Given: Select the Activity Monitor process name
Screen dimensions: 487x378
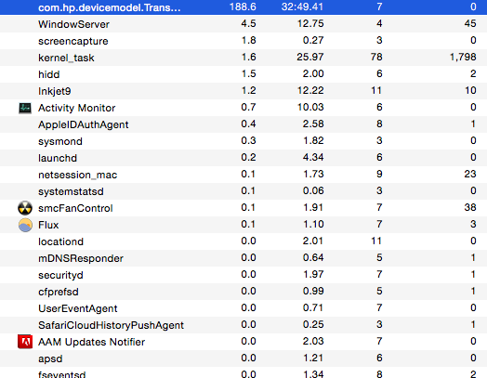Looking at the screenshot, I should pos(77,108).
